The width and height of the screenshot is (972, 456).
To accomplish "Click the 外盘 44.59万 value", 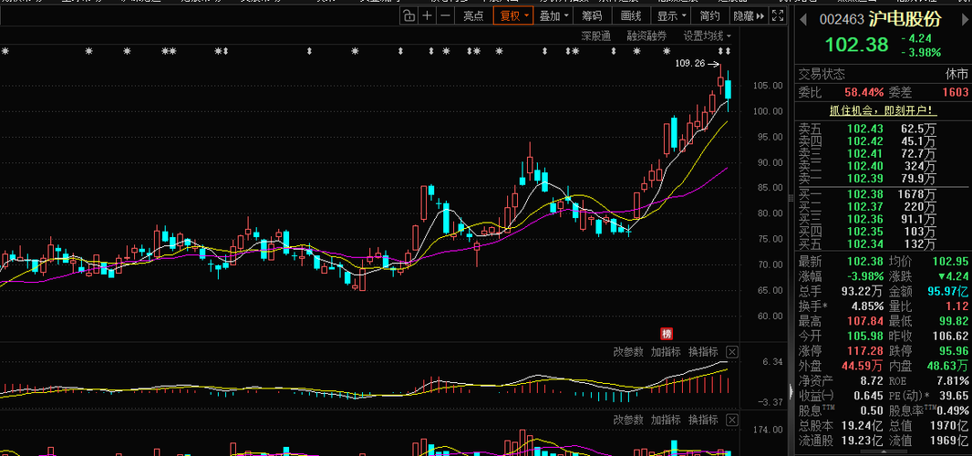I will tap(862, 366).
